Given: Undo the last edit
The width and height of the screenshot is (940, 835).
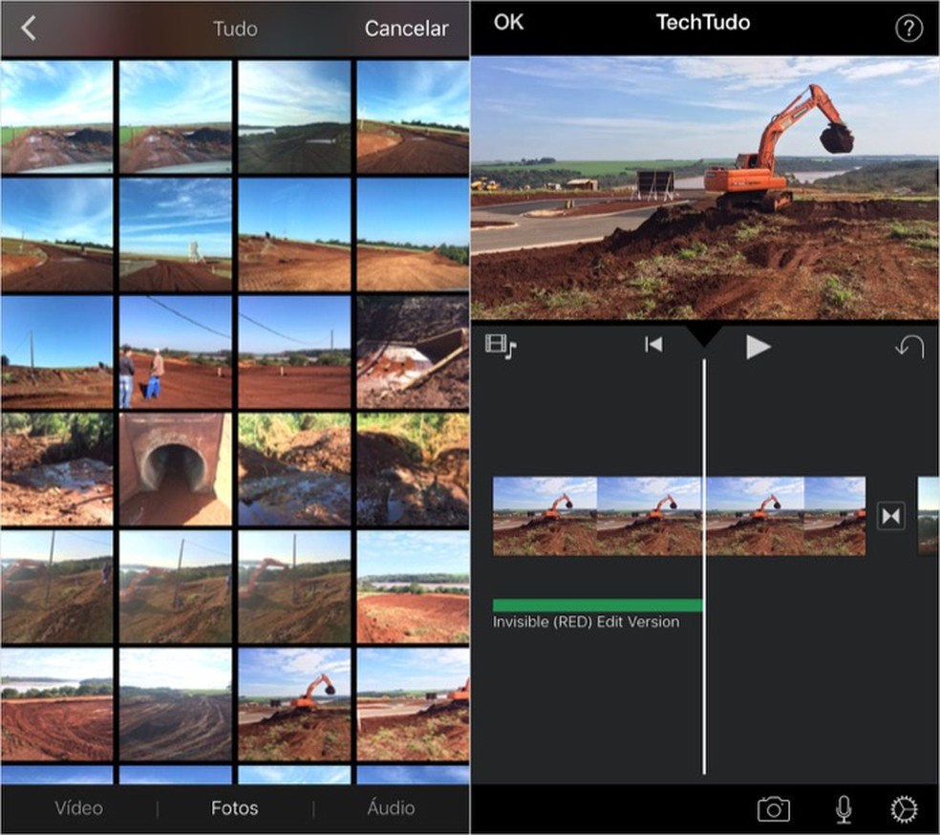Looking at the screenshot, I should tap(909, 347).
